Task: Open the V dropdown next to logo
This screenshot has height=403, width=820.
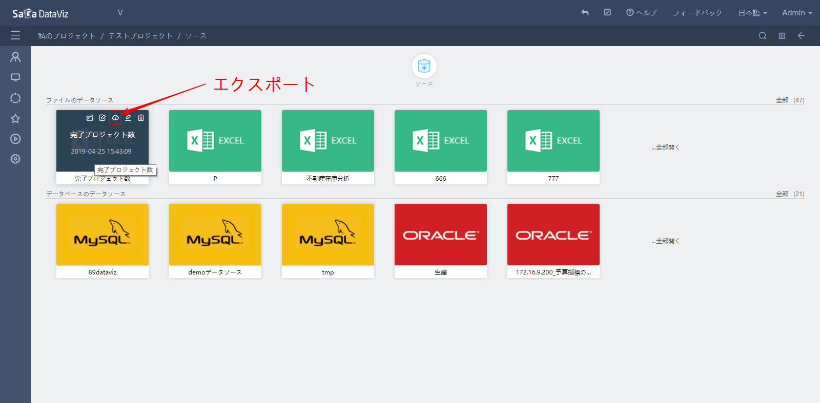Action: [120, 13]
